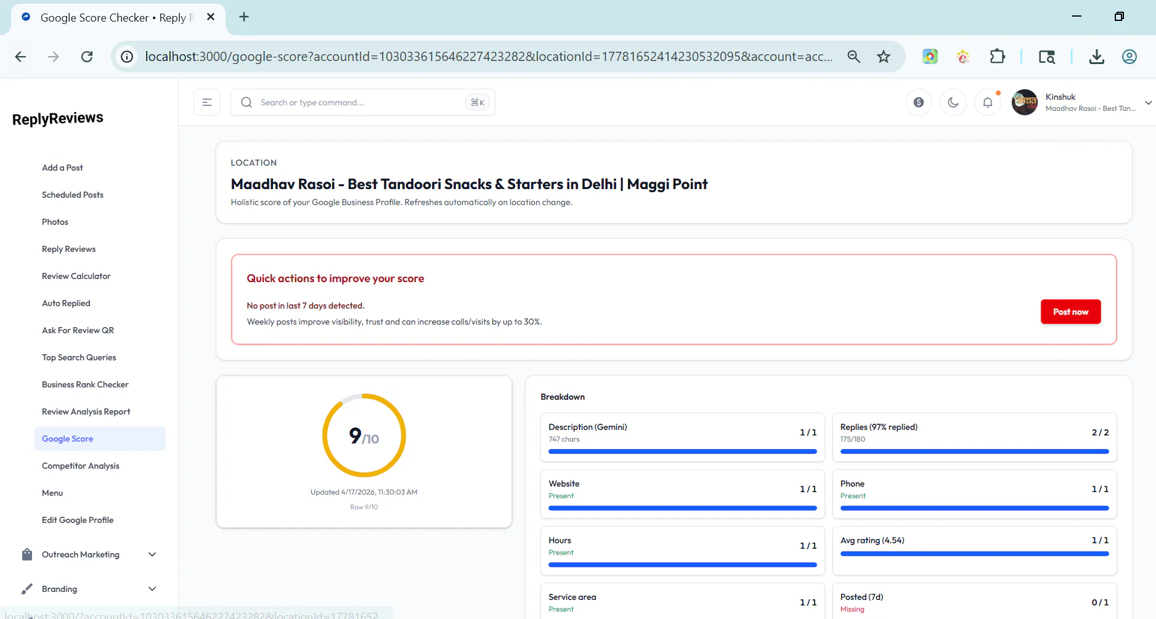Screen dimensions: 1156x619
Task: Reload the current page
Action: click(87, 57)
